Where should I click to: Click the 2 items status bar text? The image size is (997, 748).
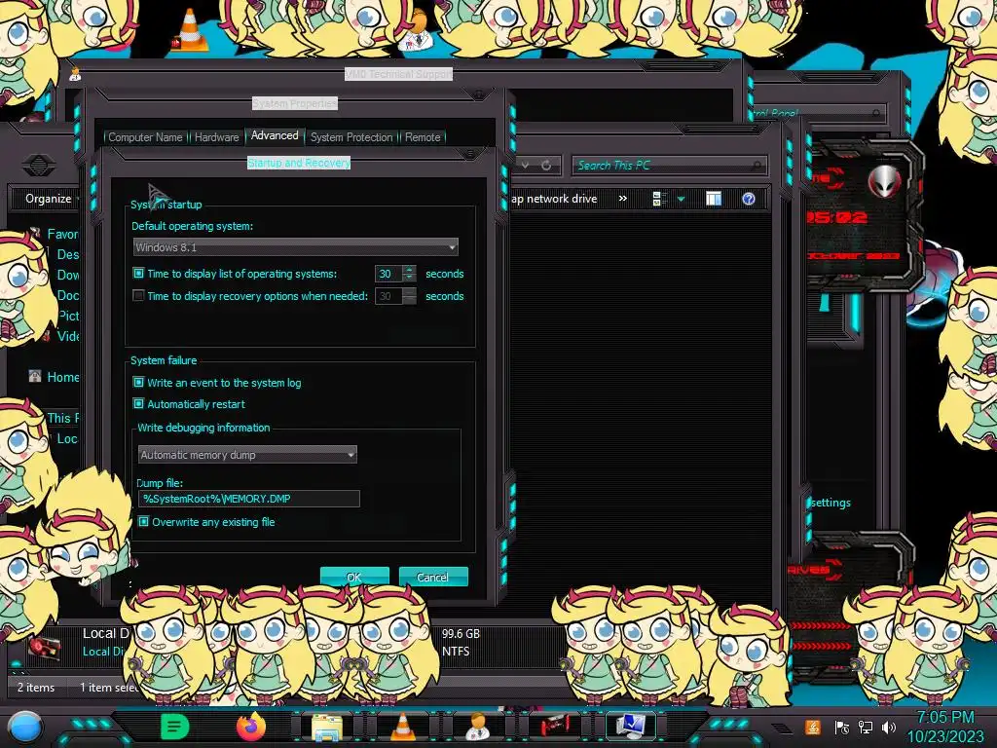pos(36,688)
